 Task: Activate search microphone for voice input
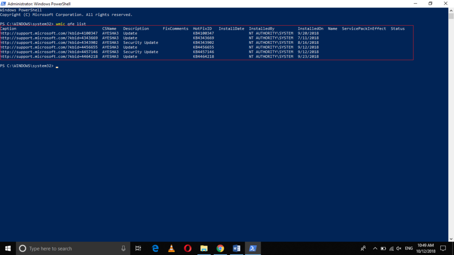pyautogui.click(x=122, y=248)
